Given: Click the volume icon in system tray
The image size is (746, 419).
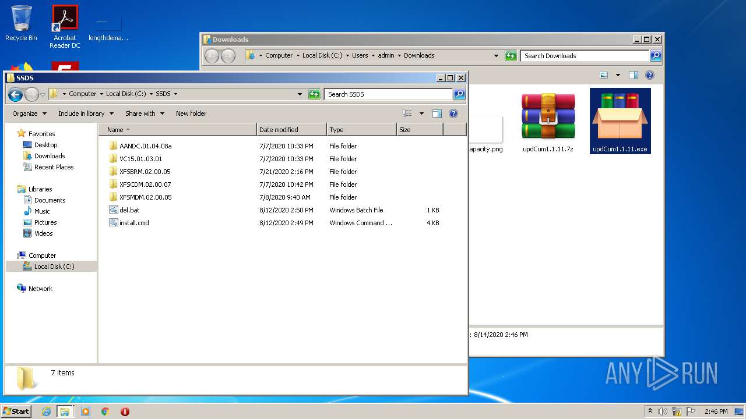Looking at the screenshot, I should 663,411.
